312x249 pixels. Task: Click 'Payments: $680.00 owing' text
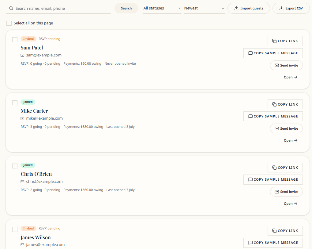83,127
